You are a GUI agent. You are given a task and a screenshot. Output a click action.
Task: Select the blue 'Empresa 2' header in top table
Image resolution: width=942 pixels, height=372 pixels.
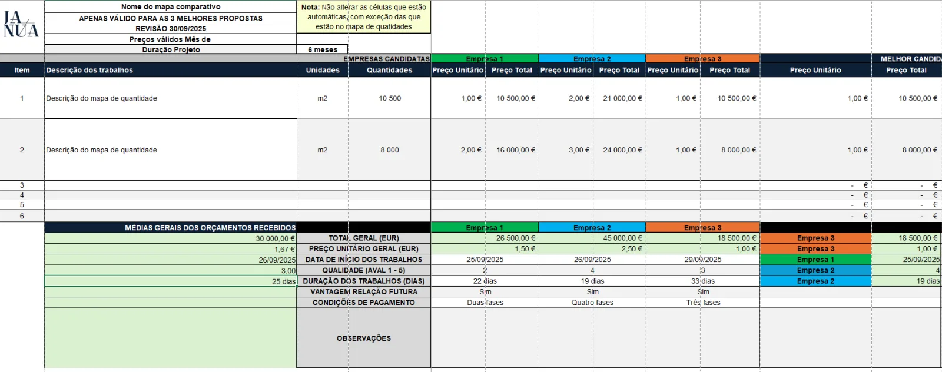coord(592,59)
